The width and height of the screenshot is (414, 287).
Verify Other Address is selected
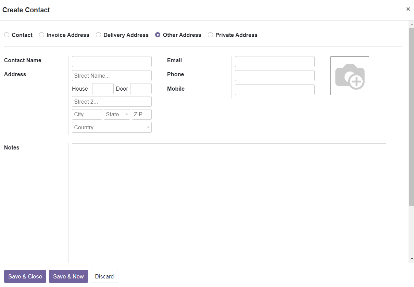158,35
